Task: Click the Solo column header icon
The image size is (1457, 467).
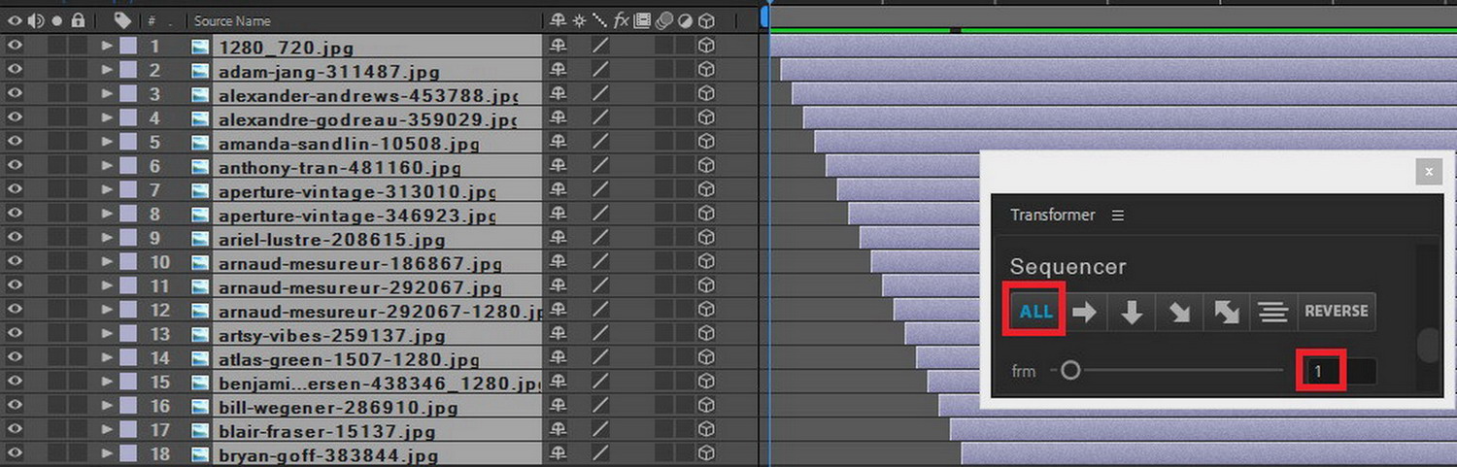Action: [57, 20]
